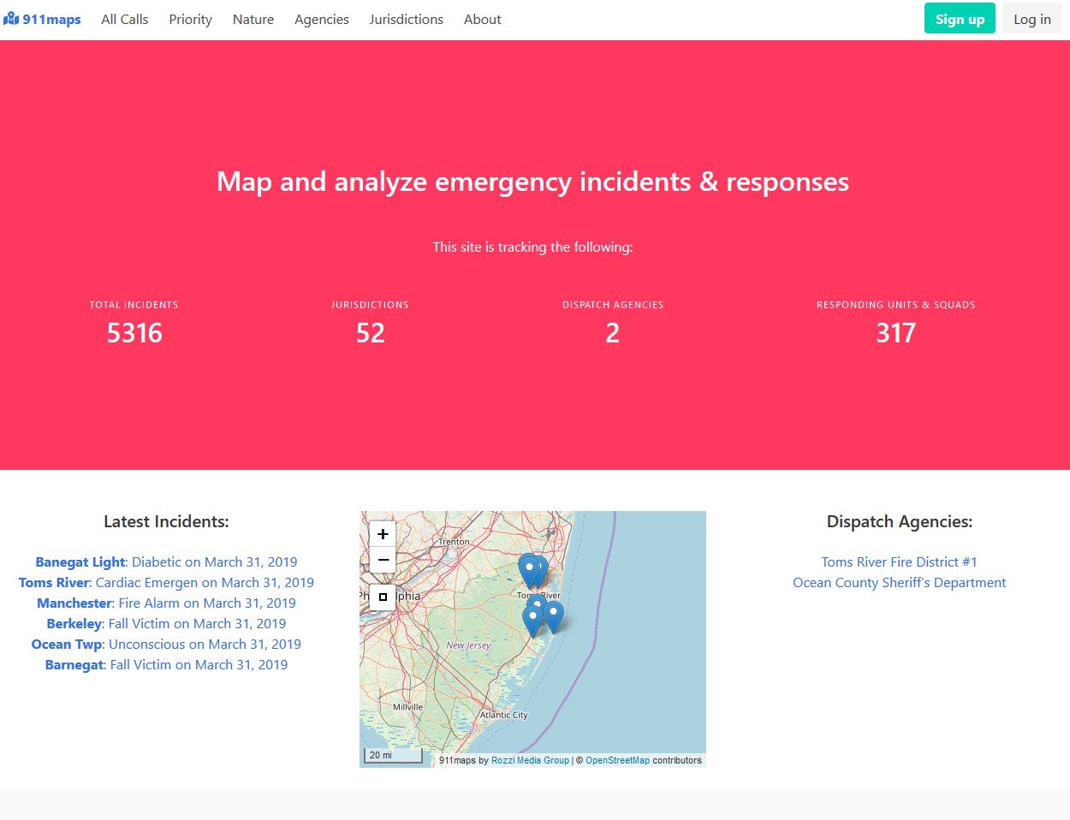This screenshot has height=820, width=1070.
Task: View the Fire Alarm incident
Action: tap(207, 603)
